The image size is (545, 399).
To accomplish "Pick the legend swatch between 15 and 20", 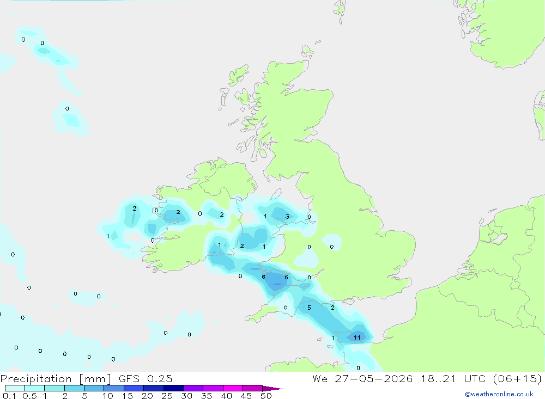I will tap(134, 388).
